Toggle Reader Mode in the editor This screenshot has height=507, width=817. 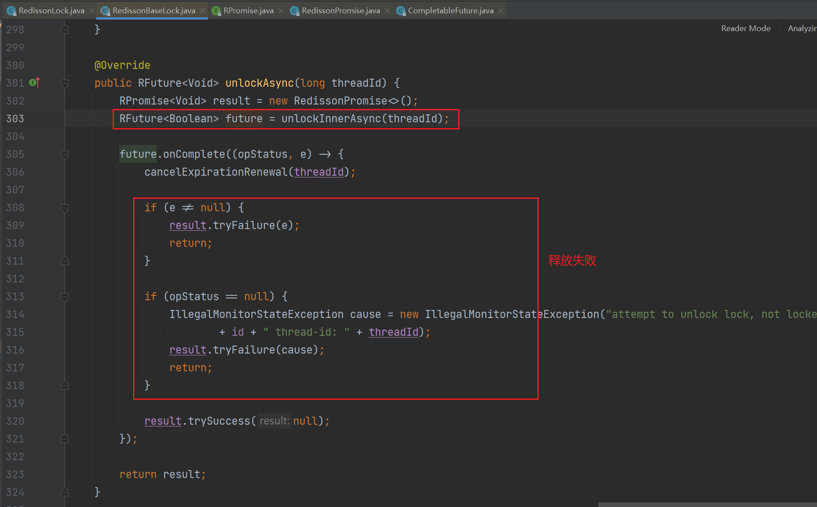(x=745, y=28)
